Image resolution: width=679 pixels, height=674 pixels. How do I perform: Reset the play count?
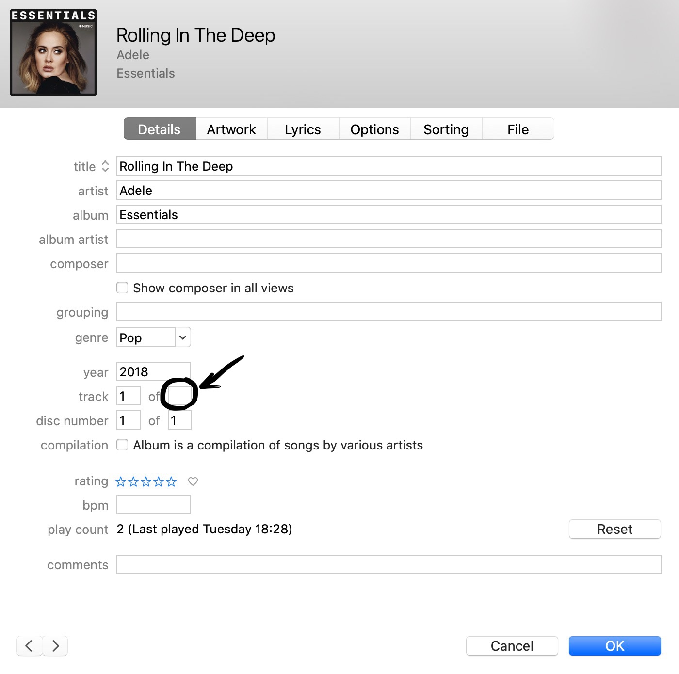point(614,529)
